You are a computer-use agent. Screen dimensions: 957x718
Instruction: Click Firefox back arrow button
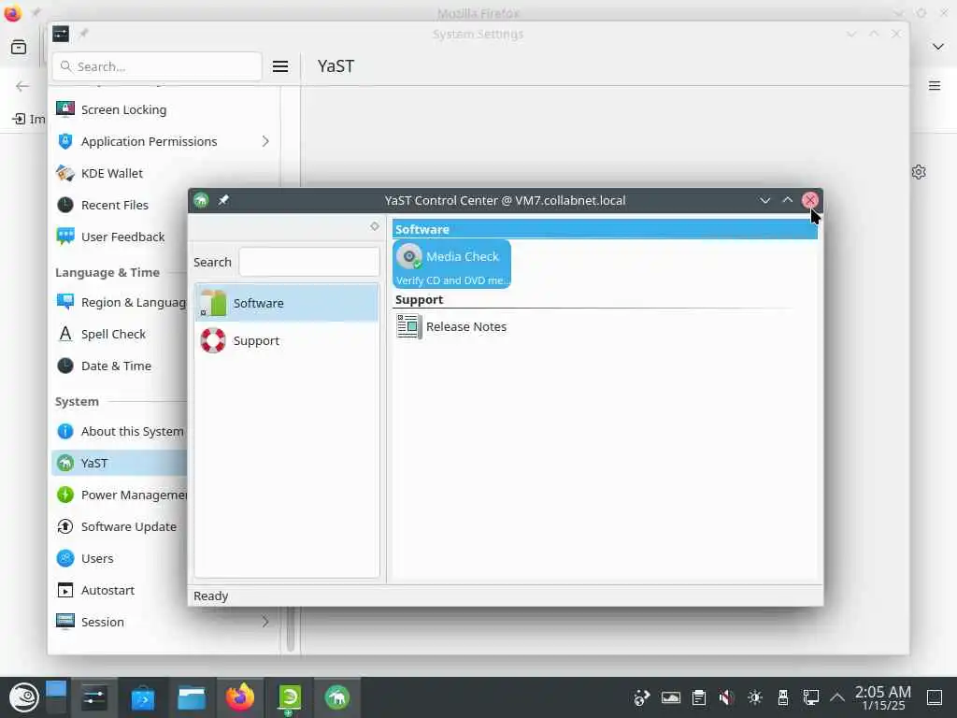22,86
